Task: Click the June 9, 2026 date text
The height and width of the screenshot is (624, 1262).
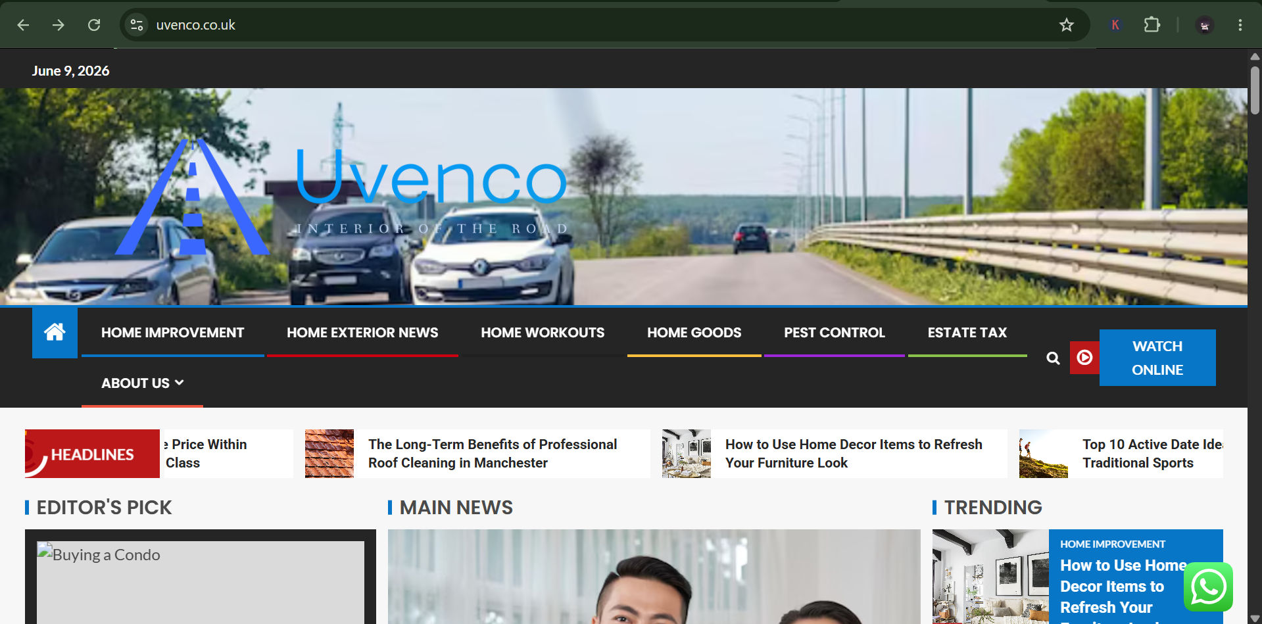Action: [71, 71]
